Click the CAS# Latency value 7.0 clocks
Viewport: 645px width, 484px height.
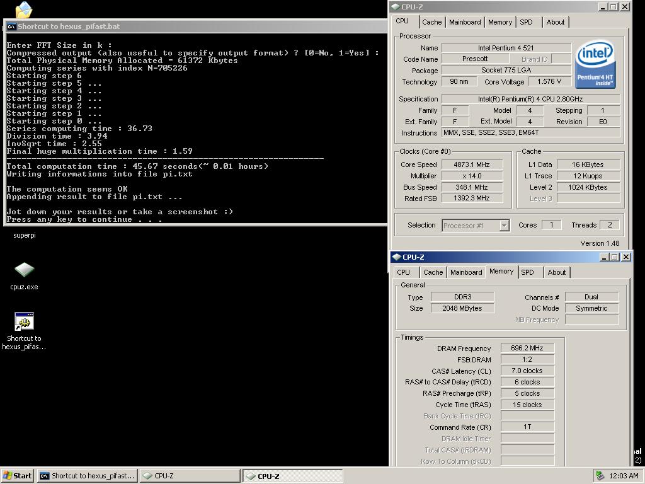click(x=527, y=371)
